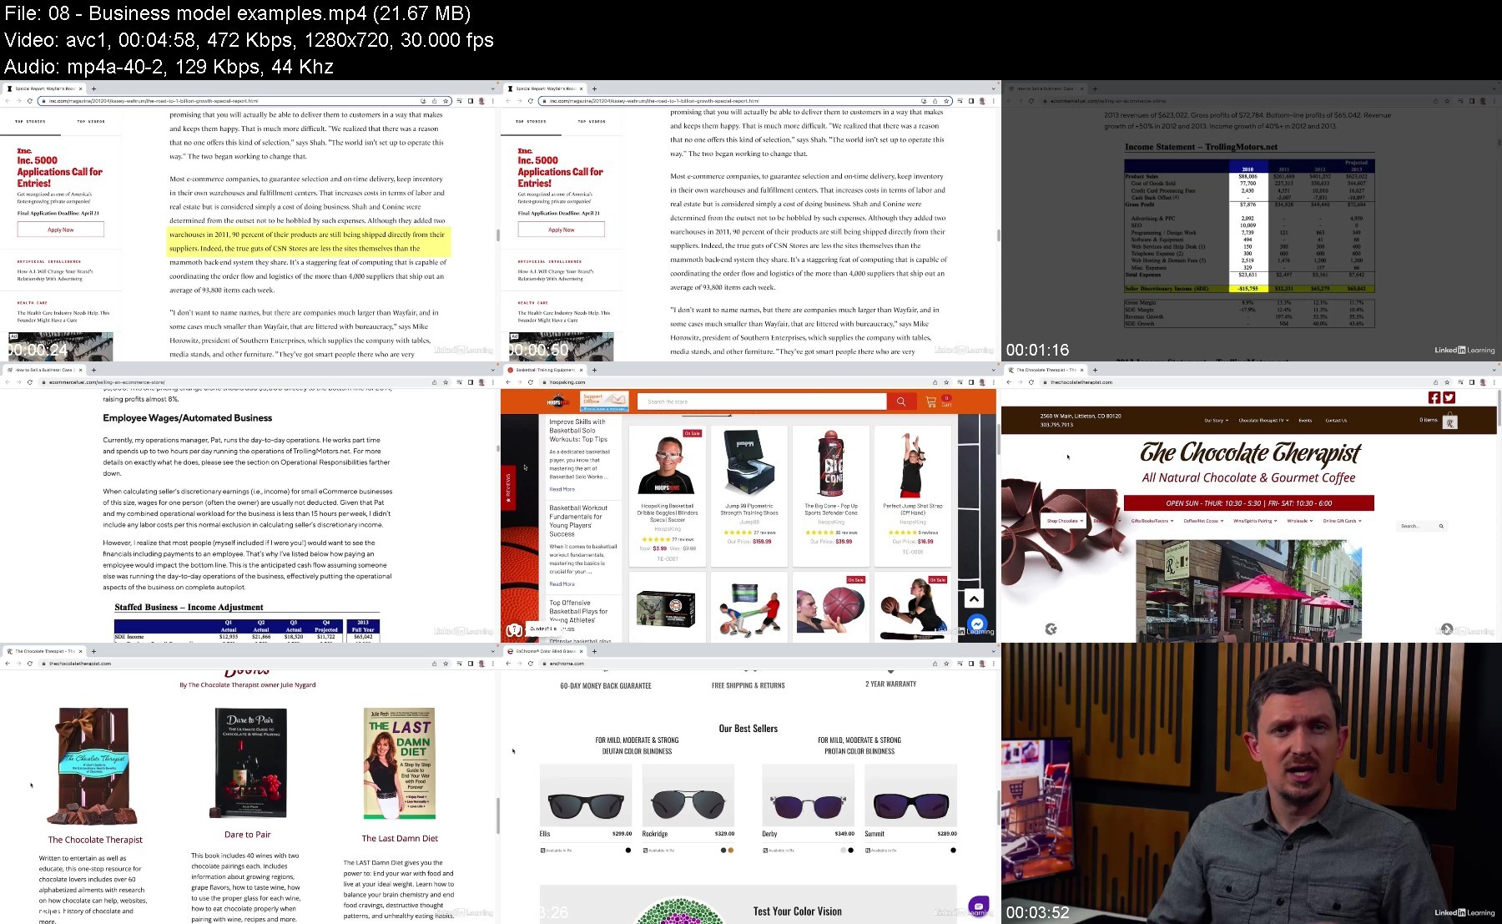Open Read More under Basketball Workout Fundamentals

(x=562, y=584)
